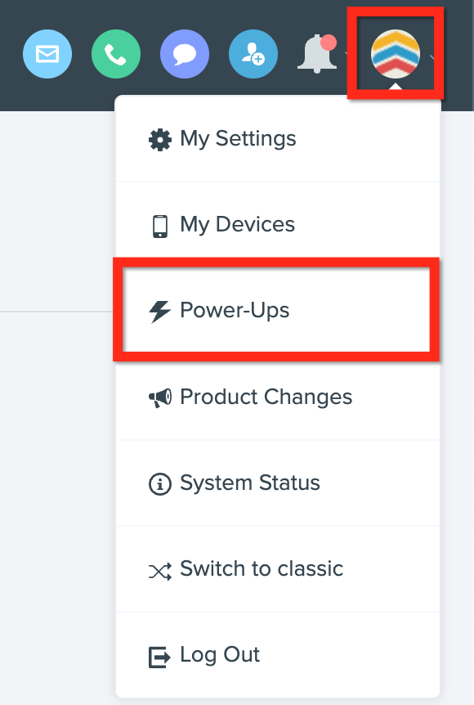Click the gear icon beside My Settings

click(160, 140)
